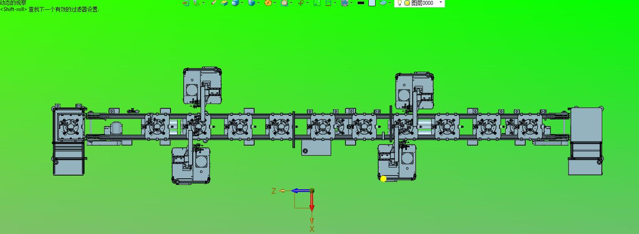Click the back arrow toolbar icon
Image resolution: width=639 pixels, height=234 pixels.
(x=185, y=3)
